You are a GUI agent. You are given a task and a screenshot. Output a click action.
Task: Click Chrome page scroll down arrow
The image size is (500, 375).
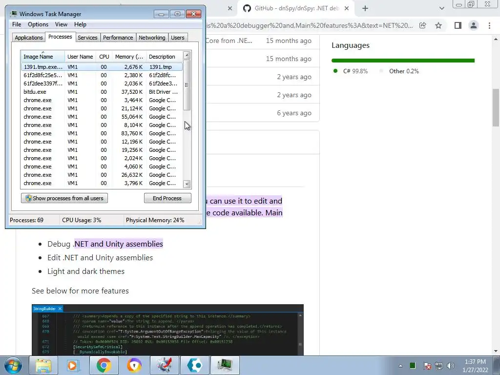[x=496, y=352]
